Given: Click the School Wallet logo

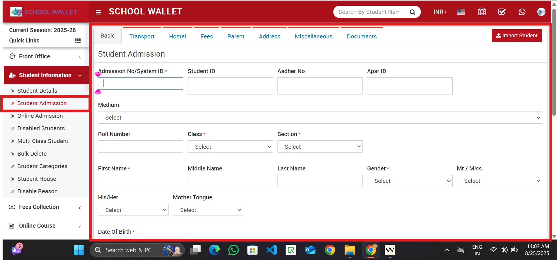Looking at the screenshot, I should (x=44, y=12).
